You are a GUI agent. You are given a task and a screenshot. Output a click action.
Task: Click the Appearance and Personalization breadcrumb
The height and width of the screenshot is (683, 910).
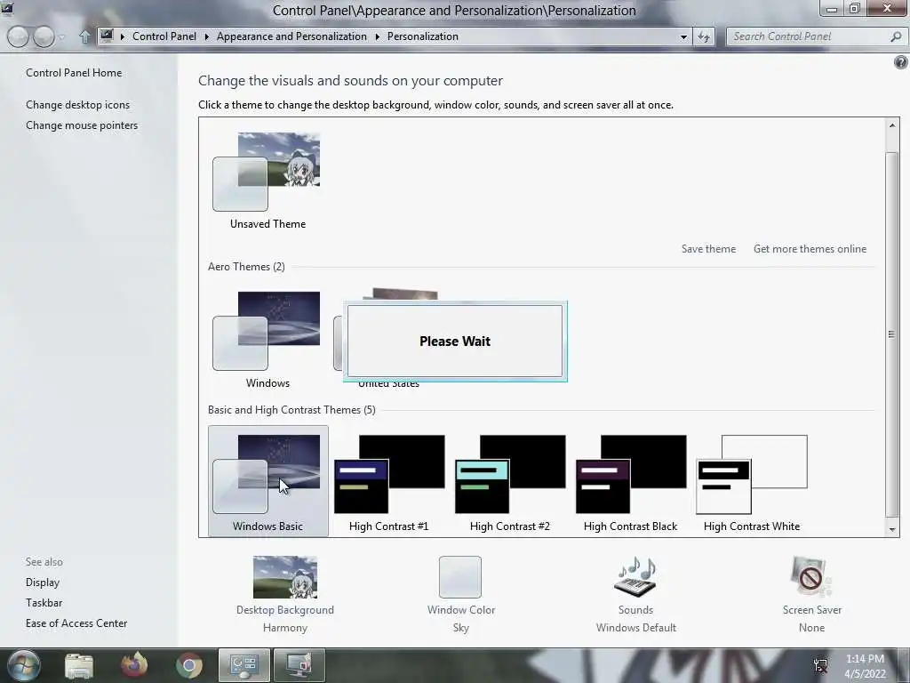[x=291, y=36]
